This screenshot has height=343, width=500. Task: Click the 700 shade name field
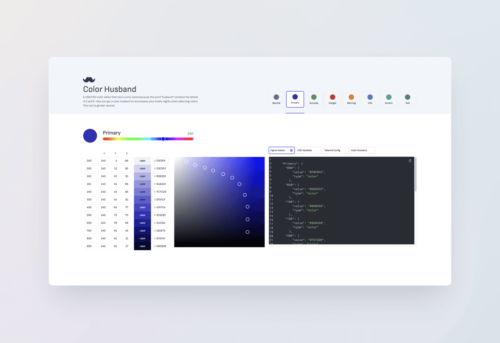coord(91,230)
